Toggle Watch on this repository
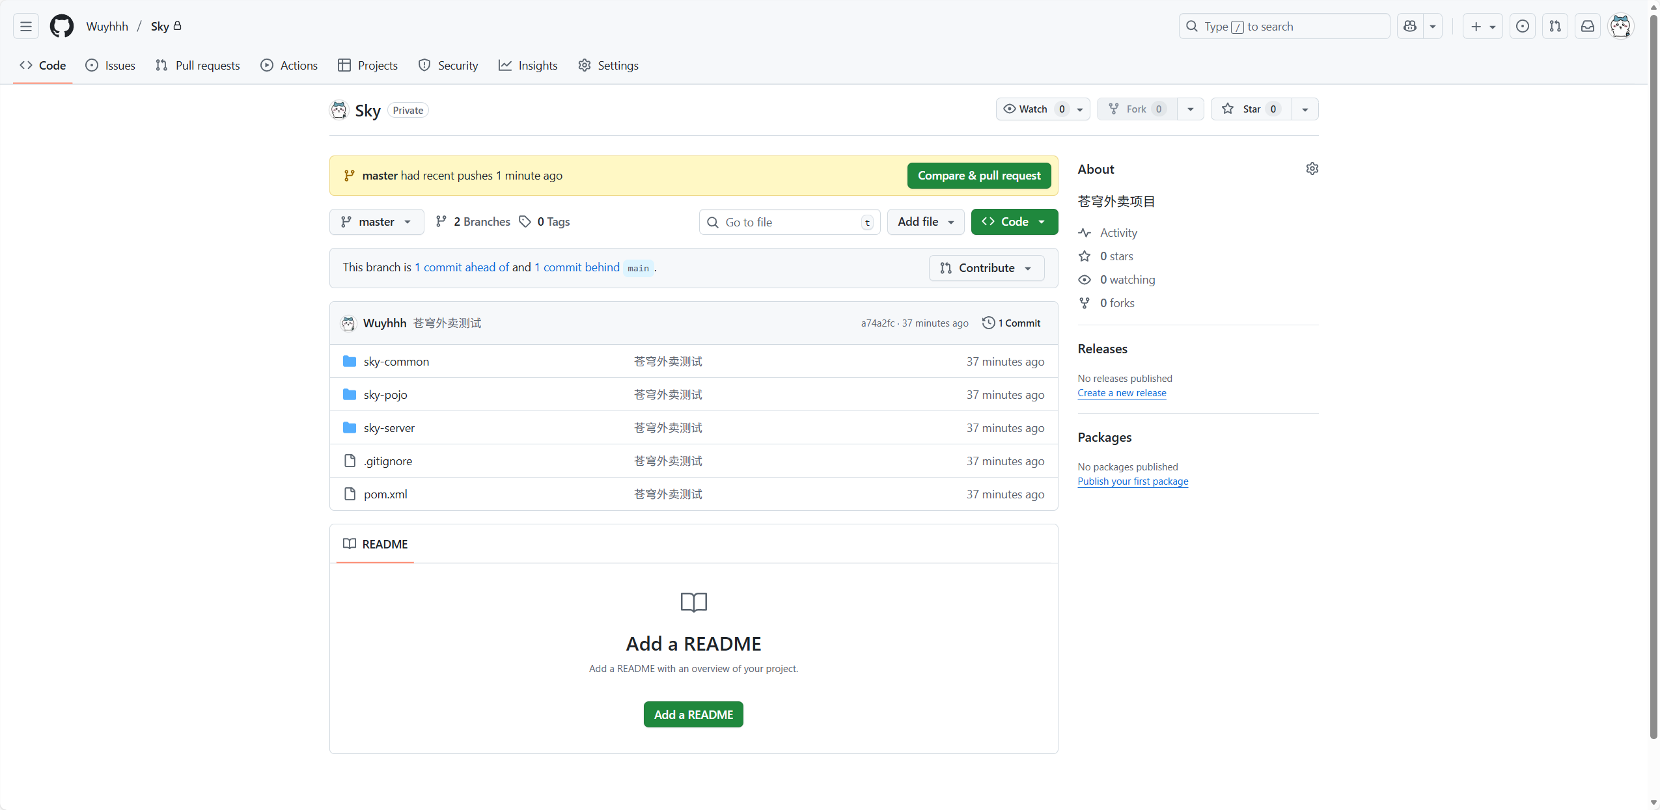This screenshot has width=1660, height=810. pos(1034,109)
